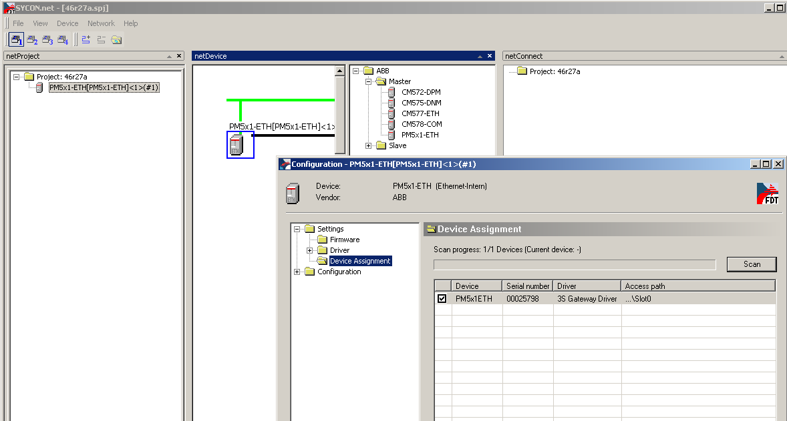Click the scan progress bar
787x421 pixels.
click(575, 265)
